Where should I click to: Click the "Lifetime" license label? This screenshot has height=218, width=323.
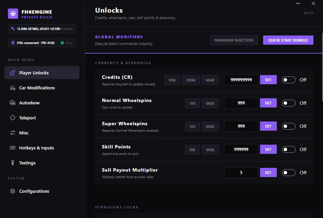[67, 29]
